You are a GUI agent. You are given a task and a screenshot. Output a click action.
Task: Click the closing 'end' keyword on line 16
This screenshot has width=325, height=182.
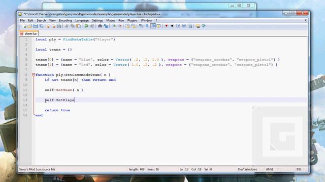tap(39, 115)
